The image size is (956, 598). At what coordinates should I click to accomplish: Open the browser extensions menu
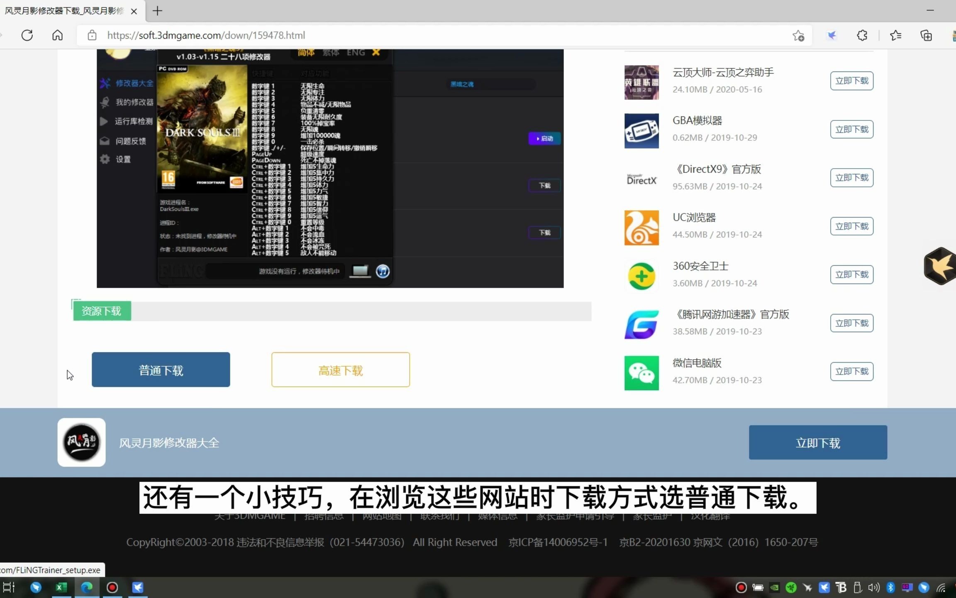[x=862, y=36]
